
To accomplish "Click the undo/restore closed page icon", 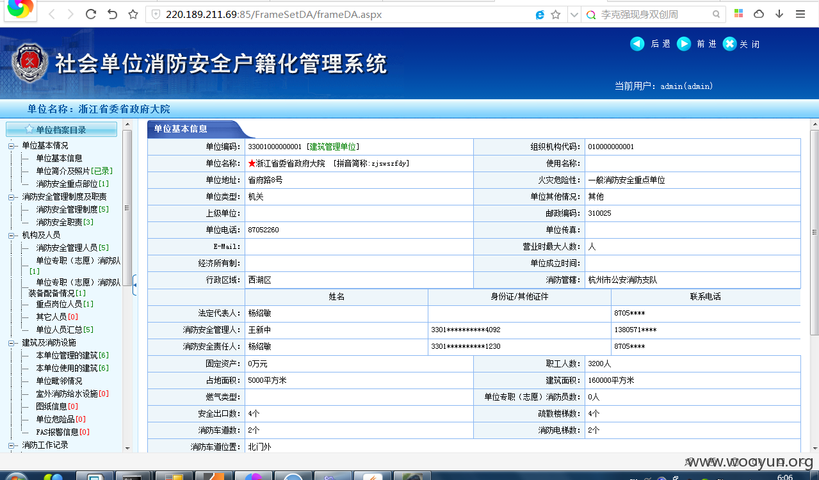I will [112, 14].
